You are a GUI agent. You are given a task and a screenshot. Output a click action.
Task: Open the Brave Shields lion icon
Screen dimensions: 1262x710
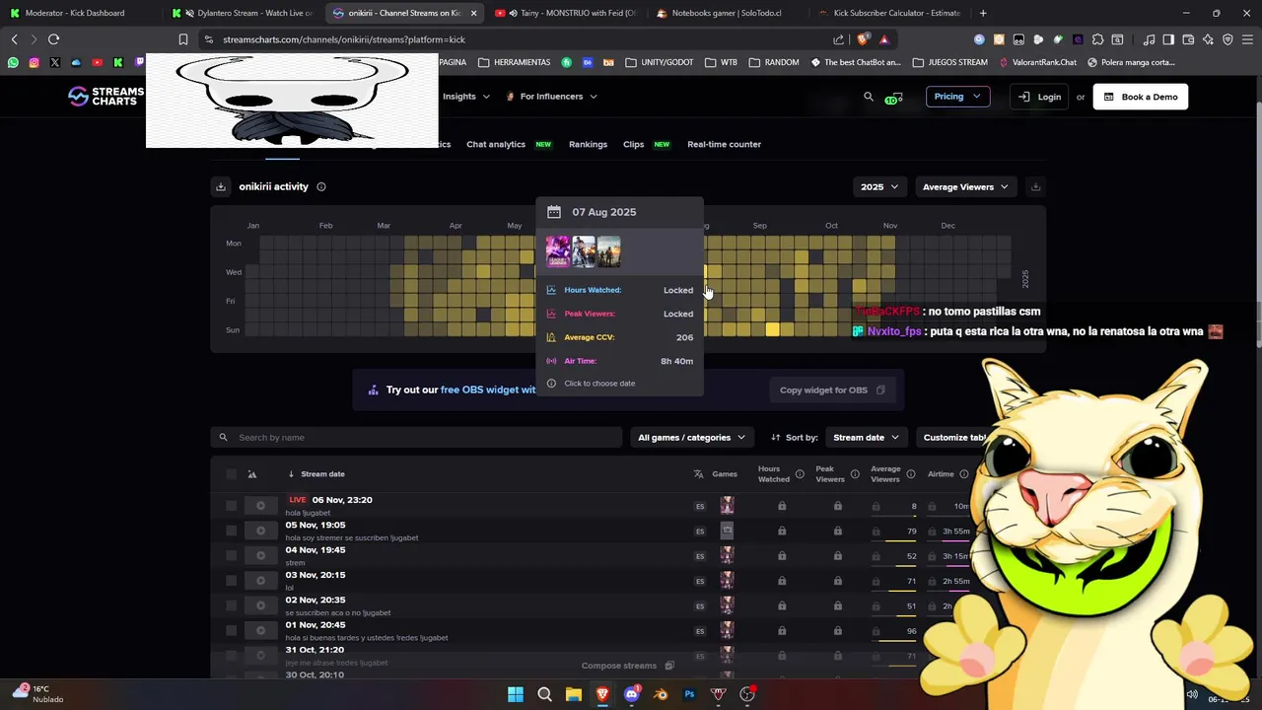pos(863,39)
